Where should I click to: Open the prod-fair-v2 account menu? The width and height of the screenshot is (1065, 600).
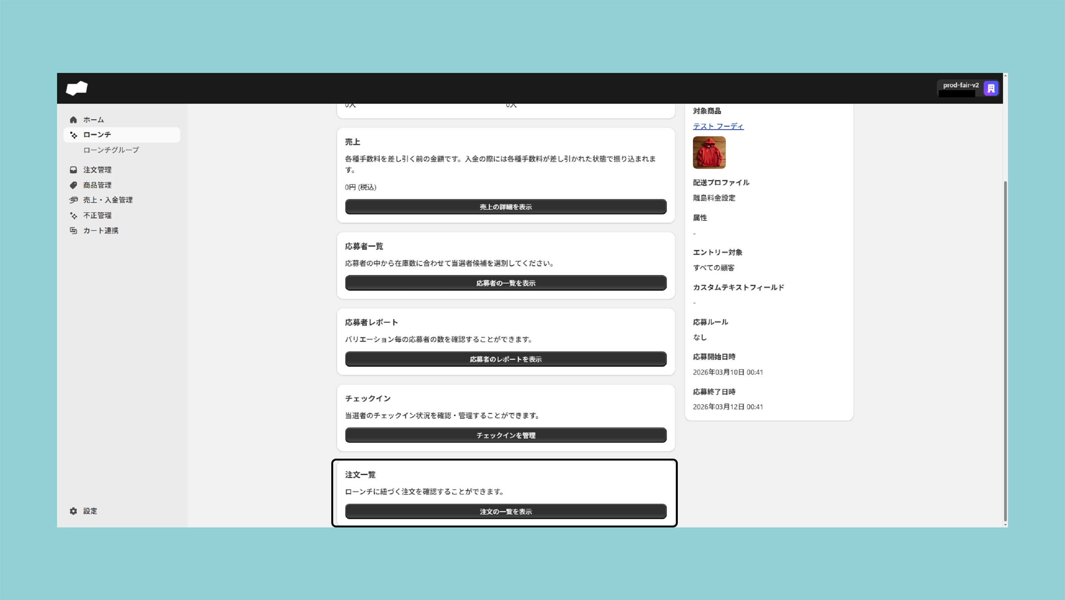[960, 85]
